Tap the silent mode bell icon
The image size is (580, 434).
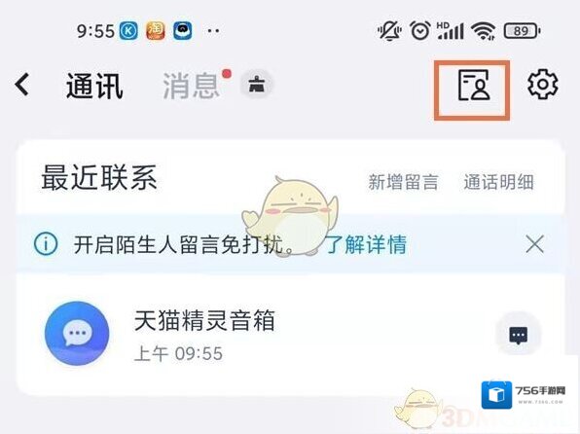[x=389, y=31]
